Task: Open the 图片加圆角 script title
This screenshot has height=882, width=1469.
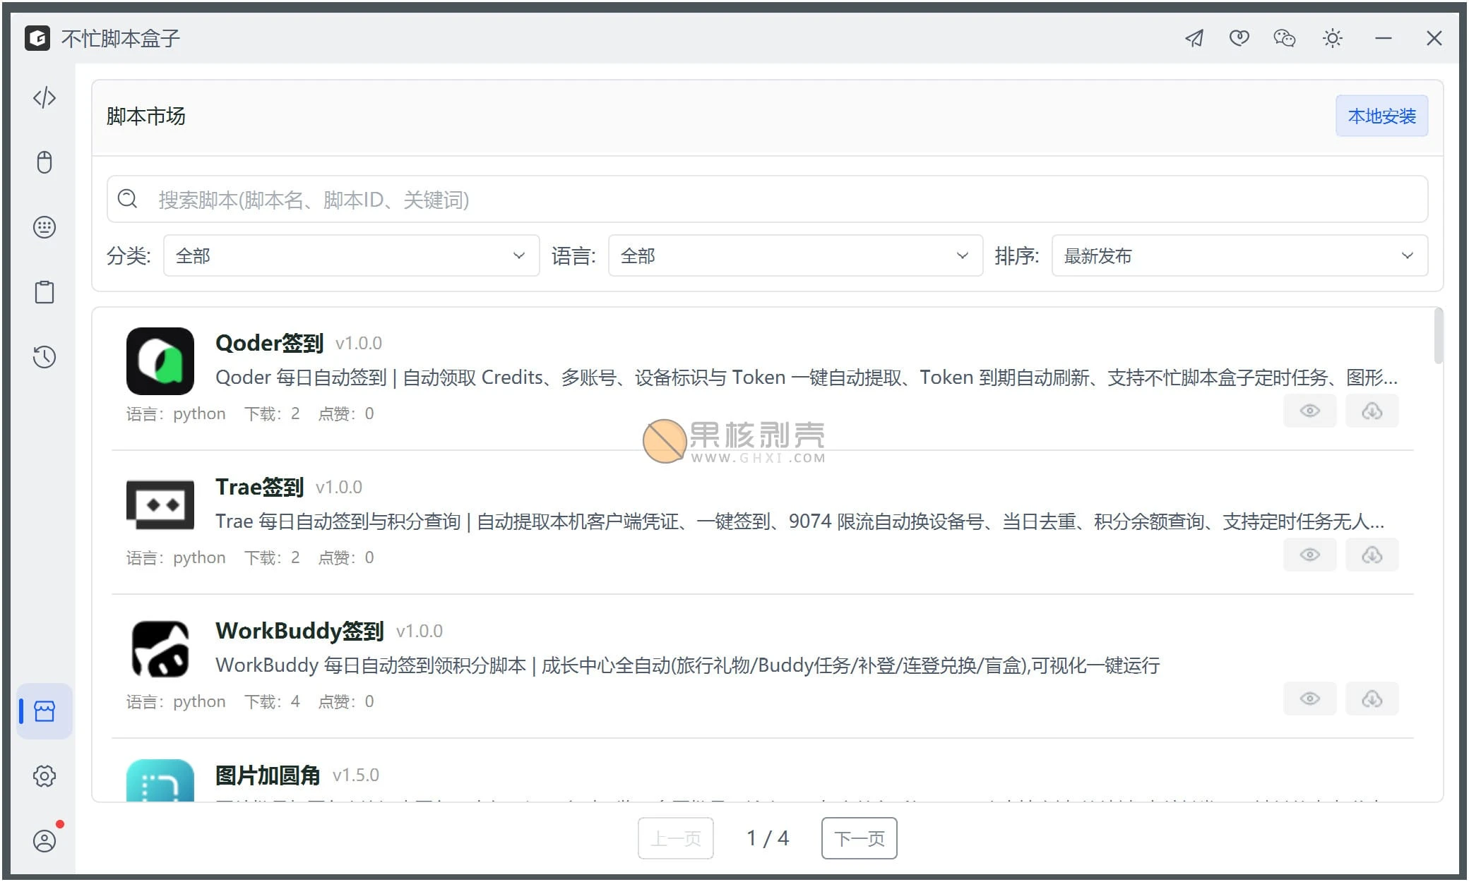Action: pos(268,775)
